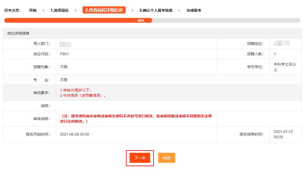Viewport: 306px width, 171px height.
Task: Click the arrow just before 完成报考
Action: coord(179,10)
